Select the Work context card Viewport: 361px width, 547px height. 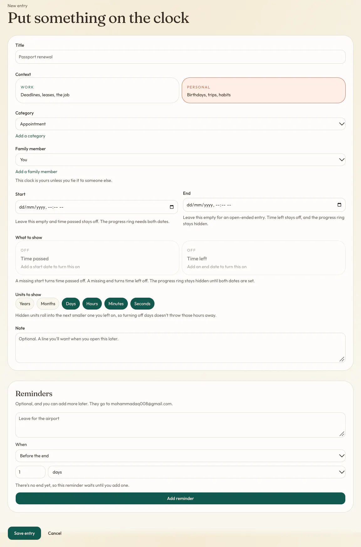click(x=97, y=90)
